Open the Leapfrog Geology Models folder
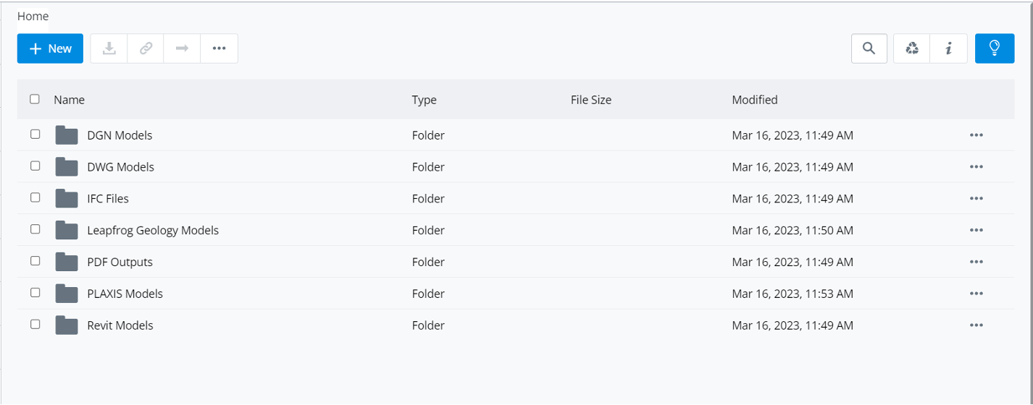The width and height of the screenshot is (1033, 405). point(152,231)
